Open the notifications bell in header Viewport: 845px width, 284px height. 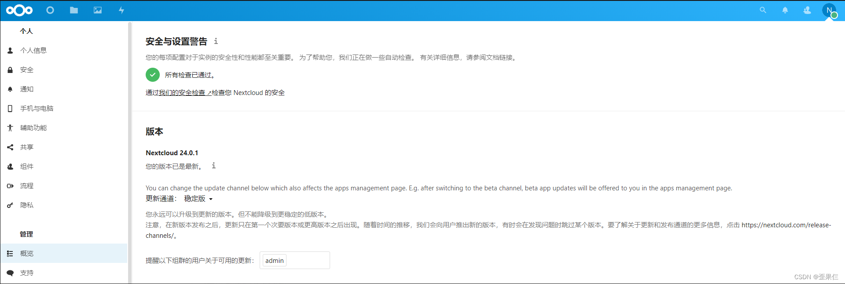click(x=785, y=10)
